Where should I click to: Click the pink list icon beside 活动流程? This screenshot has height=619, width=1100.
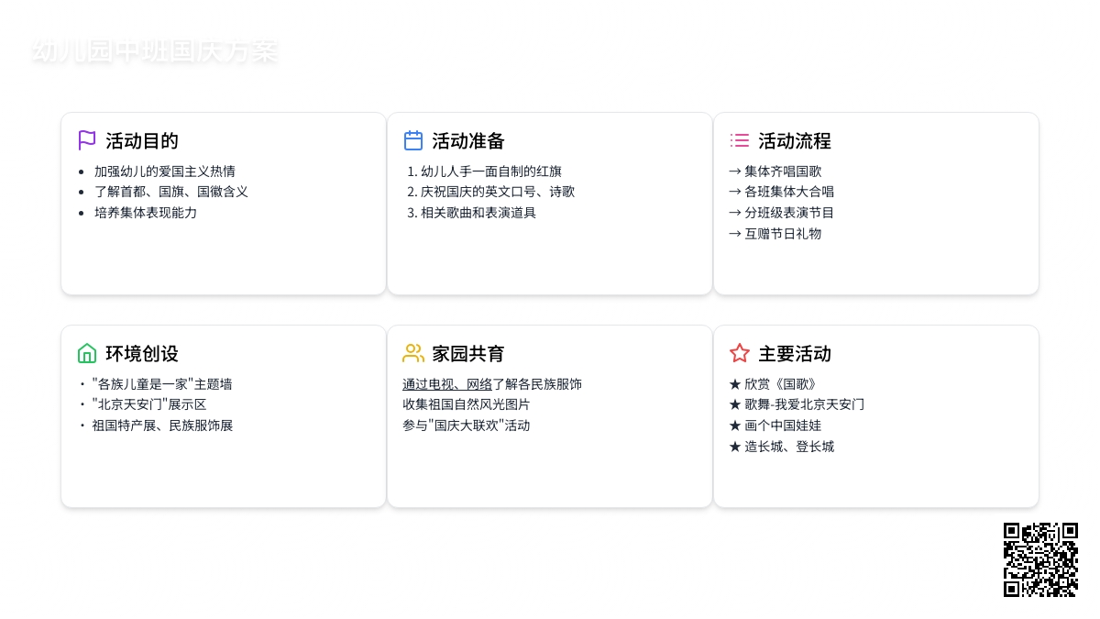pyautogui.click(x=740, y=140)
